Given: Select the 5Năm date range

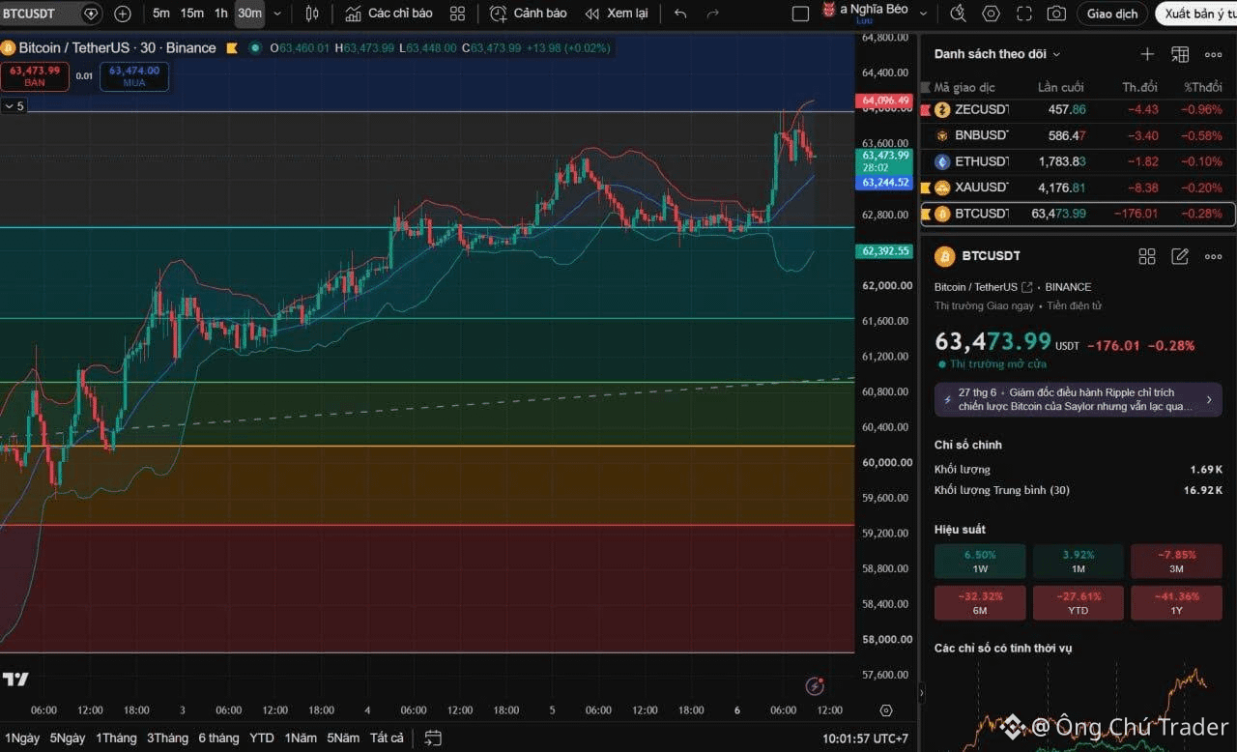Looking at the screenshot, I should [343, 738].
